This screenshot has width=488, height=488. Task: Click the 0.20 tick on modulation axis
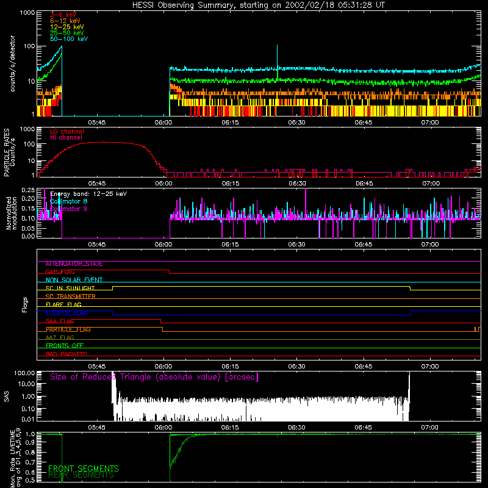pyautogui.click(x=28, y=198)
